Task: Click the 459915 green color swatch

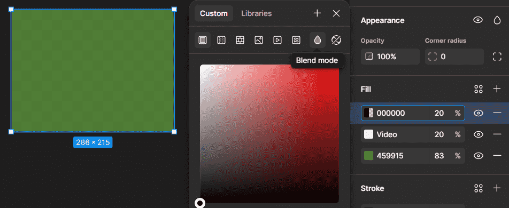Action: pos(368,156)
